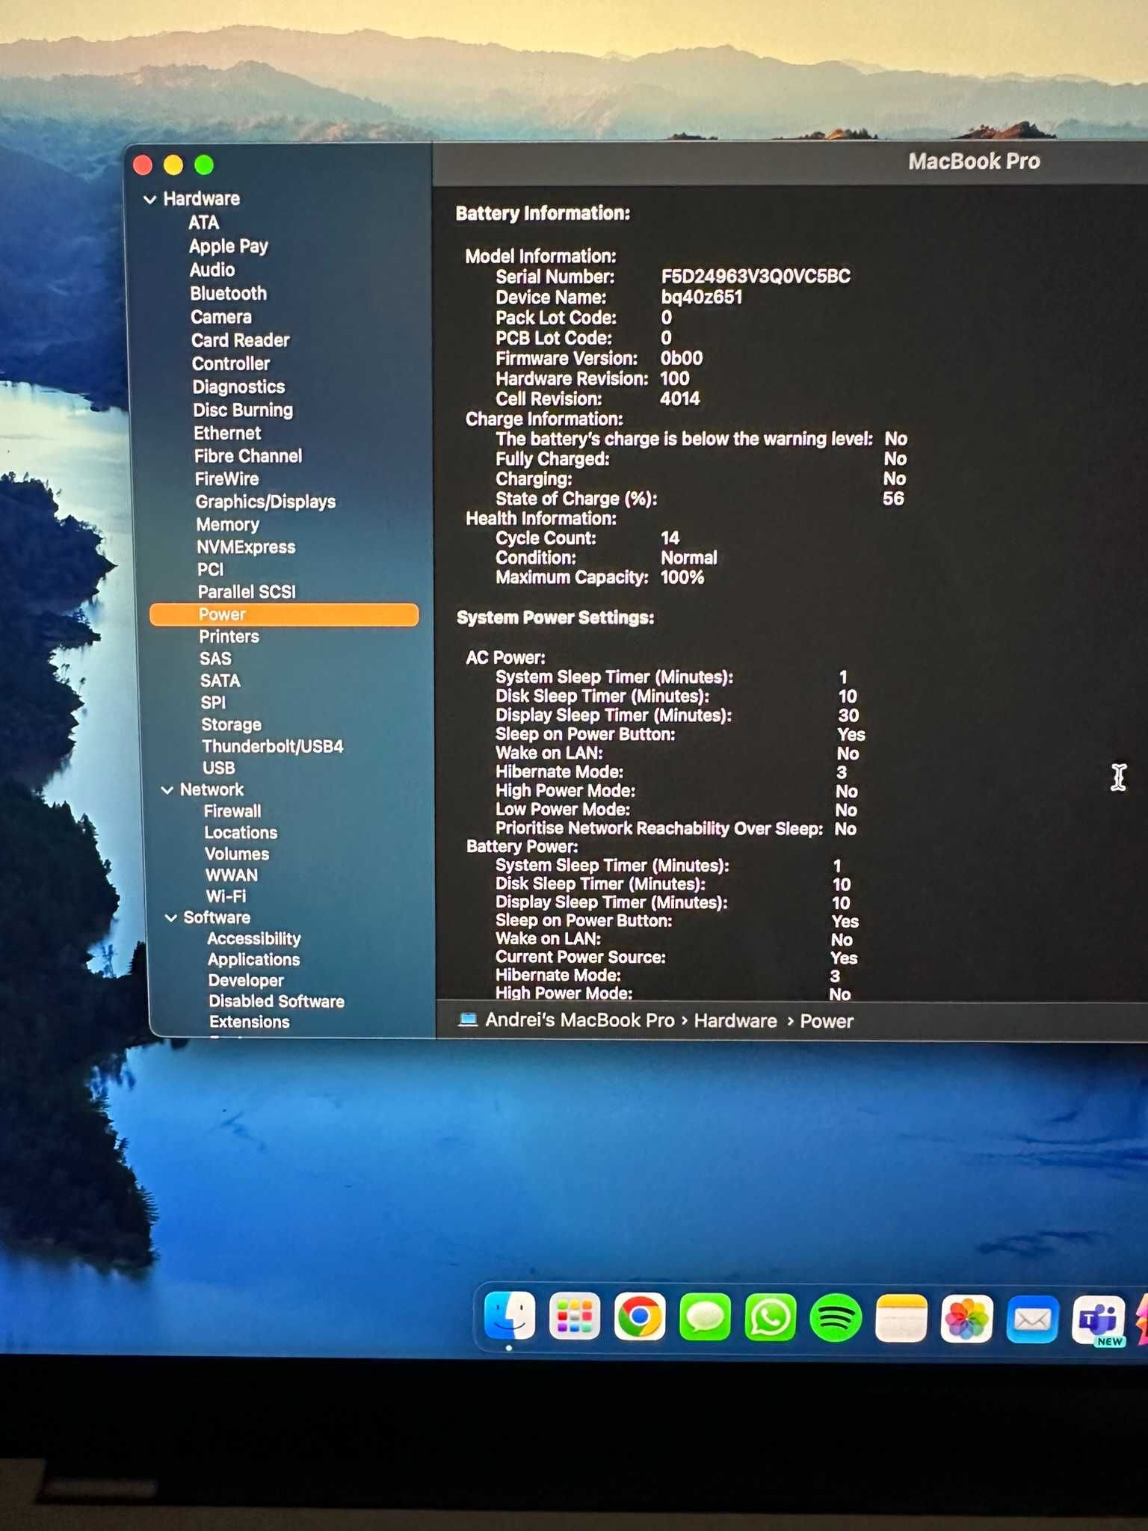Select WWAN under Network

232,875
